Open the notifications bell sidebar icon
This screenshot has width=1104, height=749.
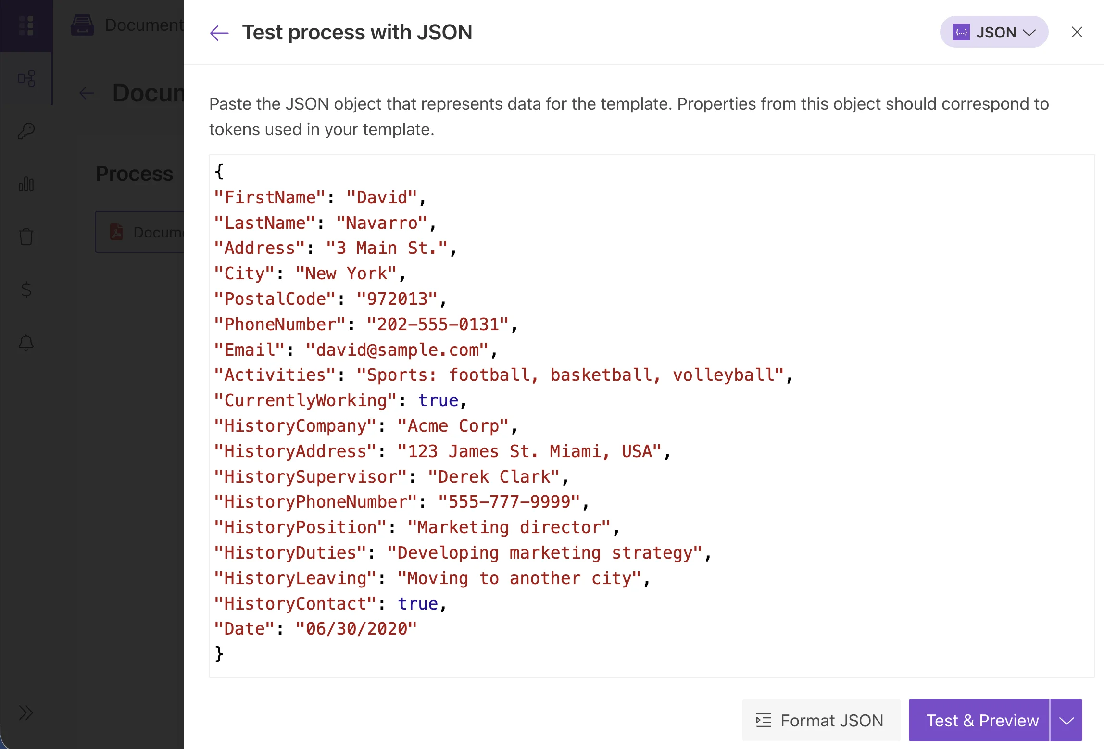pos(26,343)
